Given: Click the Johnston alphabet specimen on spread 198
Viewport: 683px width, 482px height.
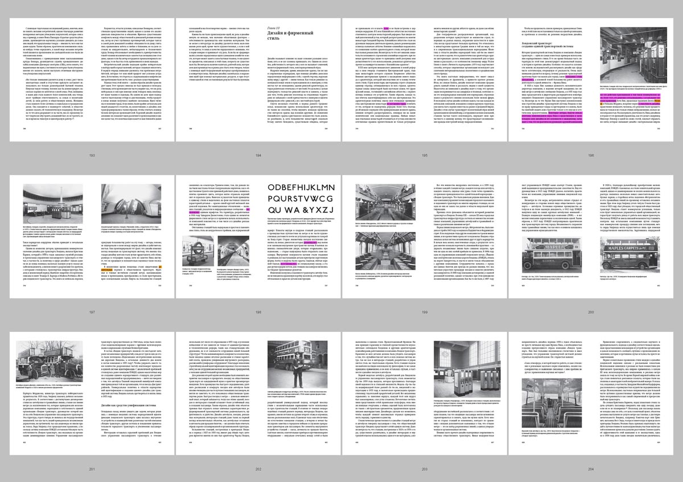Looking at the screenshot, I should 299,199.
